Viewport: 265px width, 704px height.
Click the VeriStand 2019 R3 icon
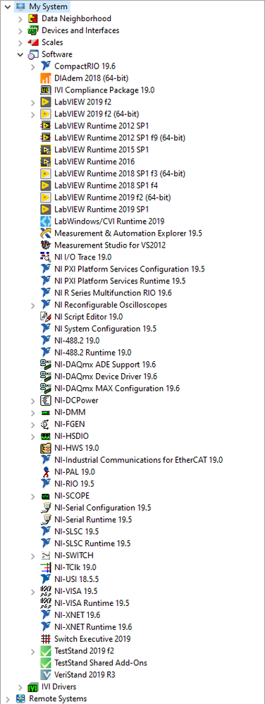click(x=46, y=674)
